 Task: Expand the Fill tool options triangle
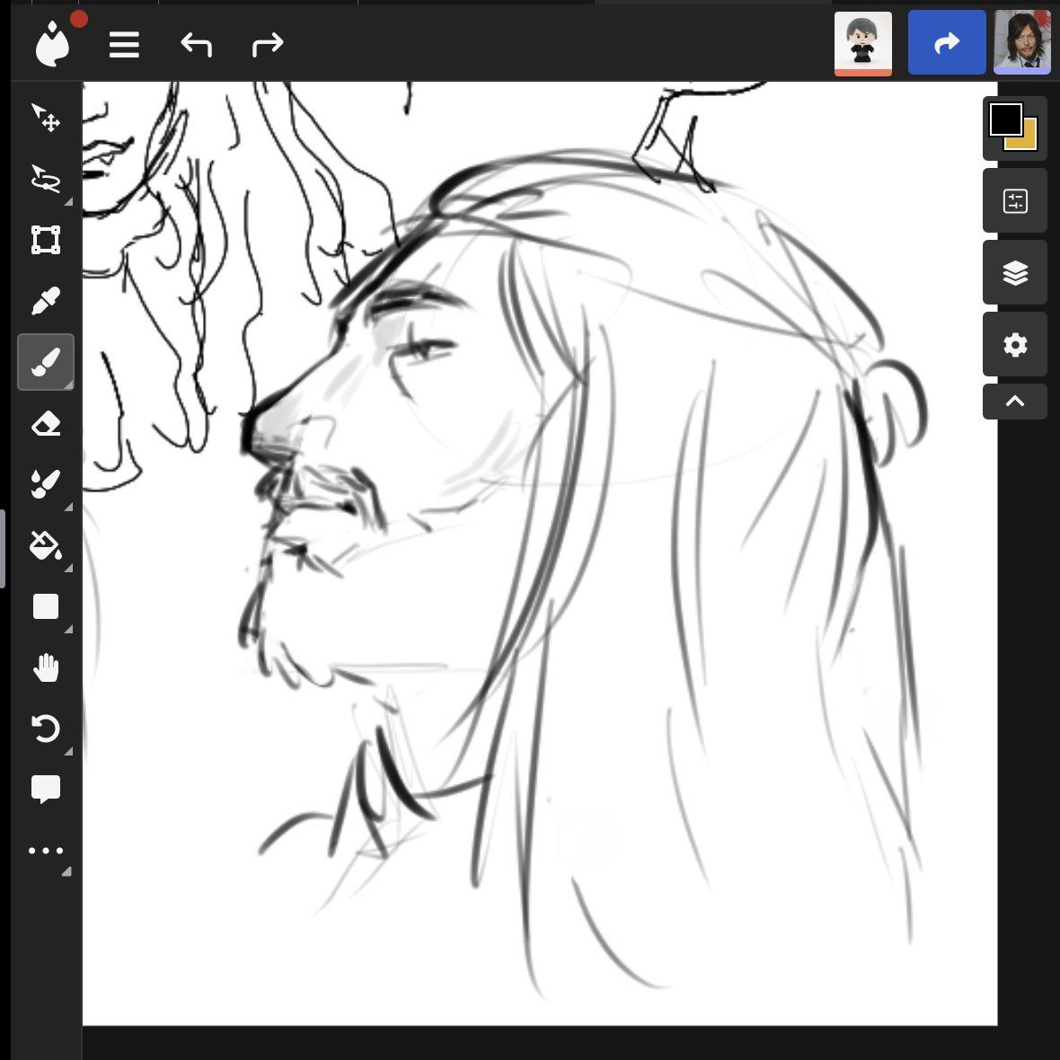pyautogui.click(x=66, y=567)
